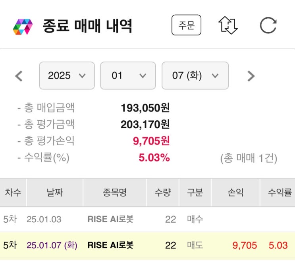
Task: Expand the 2025 year dropdown
Action: [67, 75]
